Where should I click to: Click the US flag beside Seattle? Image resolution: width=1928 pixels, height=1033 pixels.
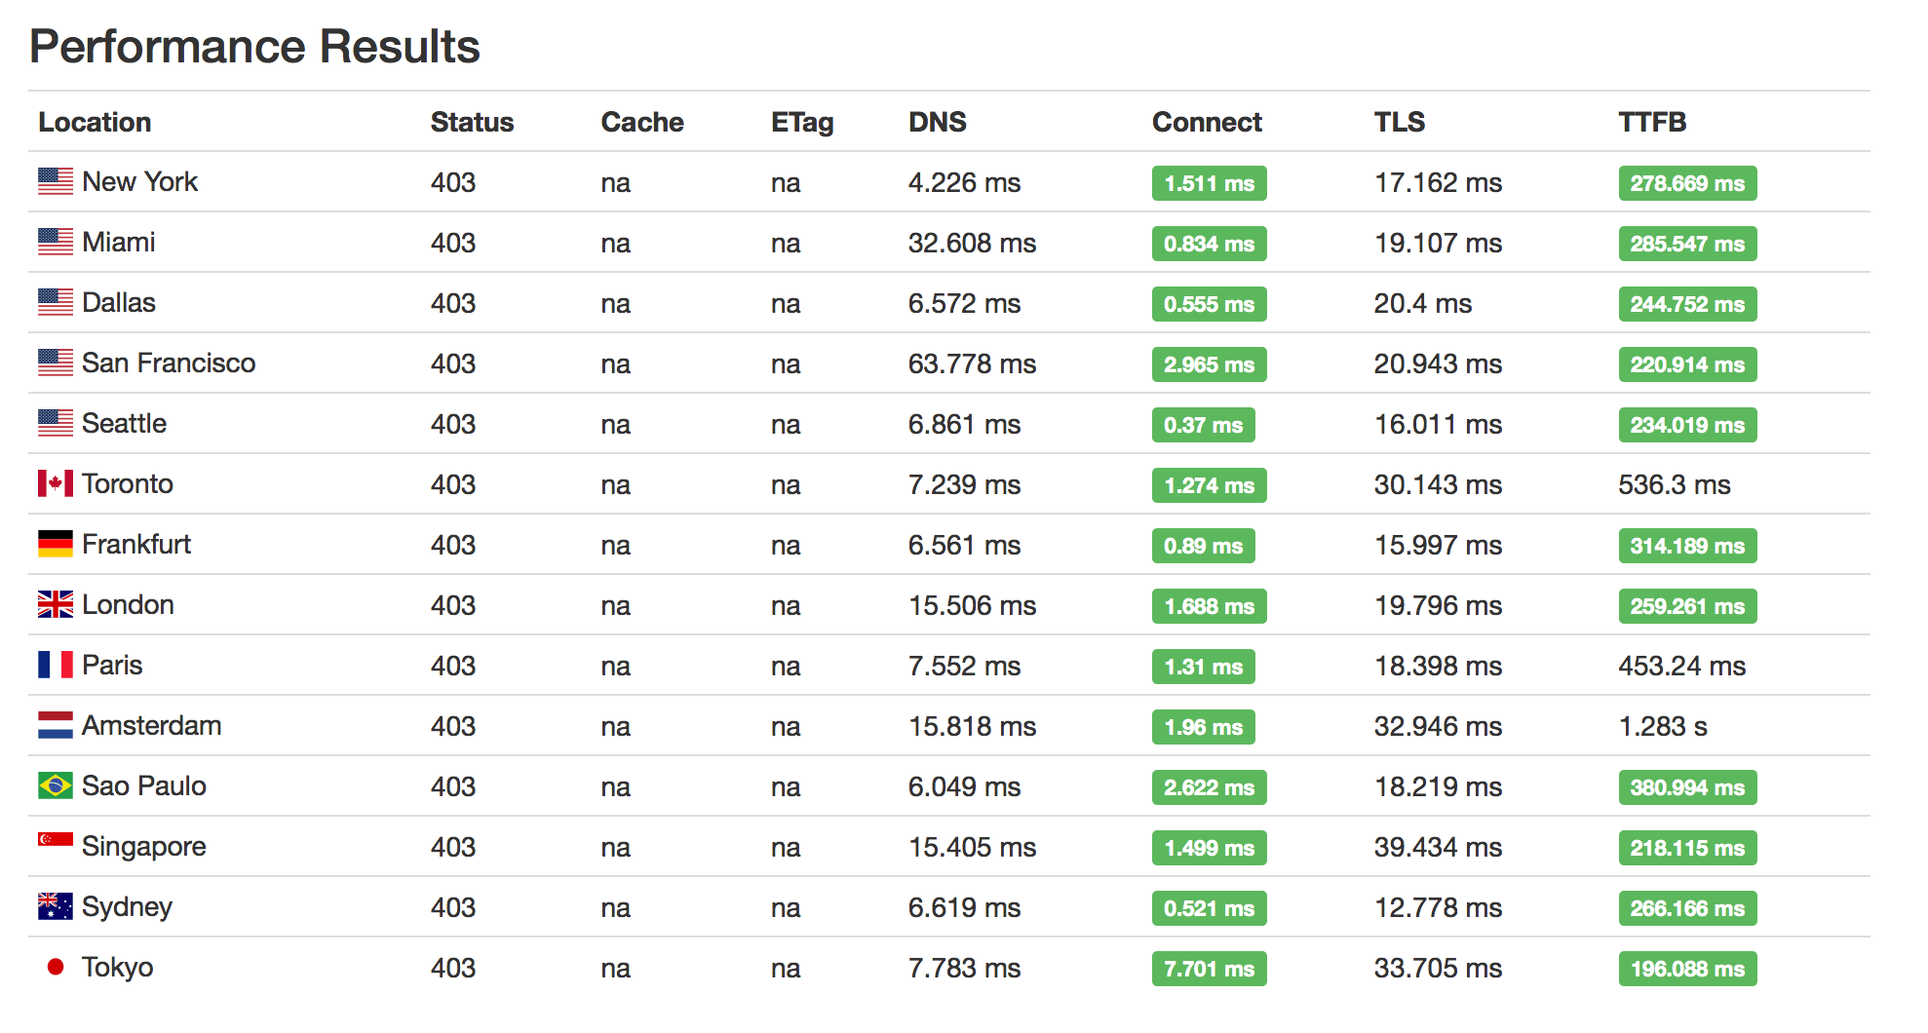(x=56, y=423)
